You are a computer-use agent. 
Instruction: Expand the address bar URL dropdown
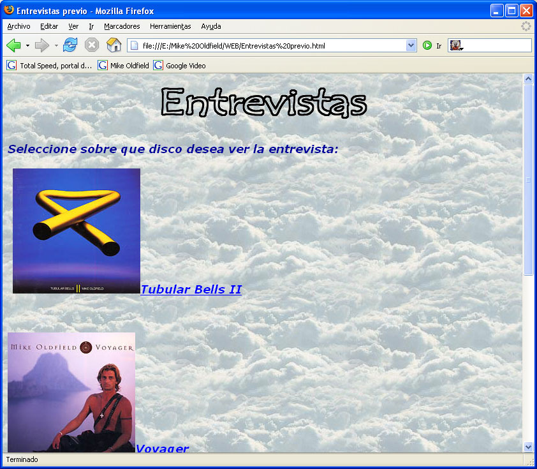coord(411,45)
